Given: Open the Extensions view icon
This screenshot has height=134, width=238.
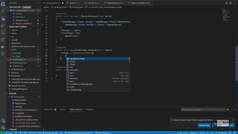Looking at the screenshot, I should 3,39.
